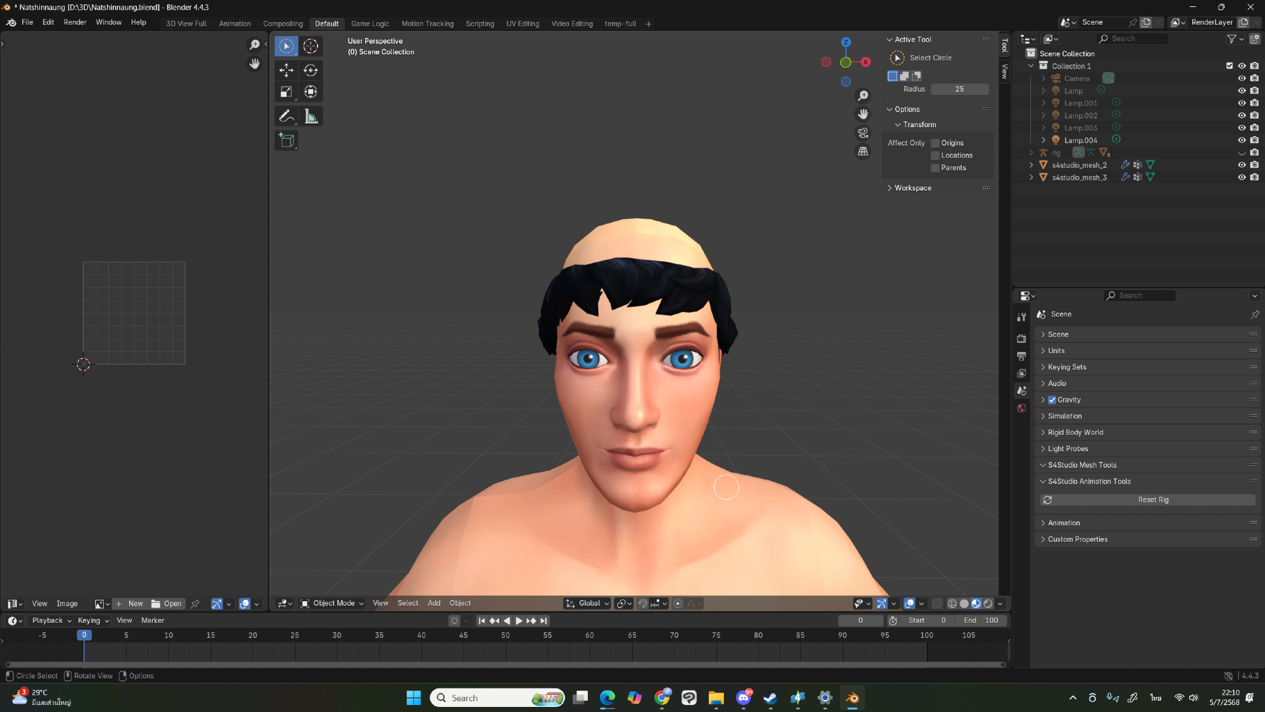Enable the Origins affect-only checkbox

point(935,143)
